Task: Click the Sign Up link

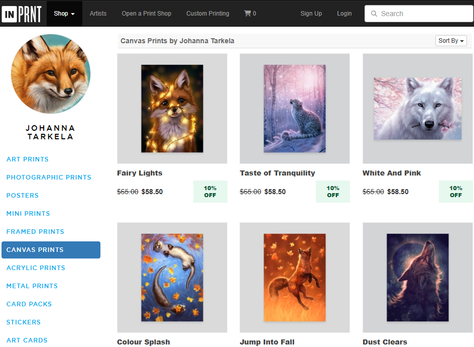Action: tap(311, 14)
